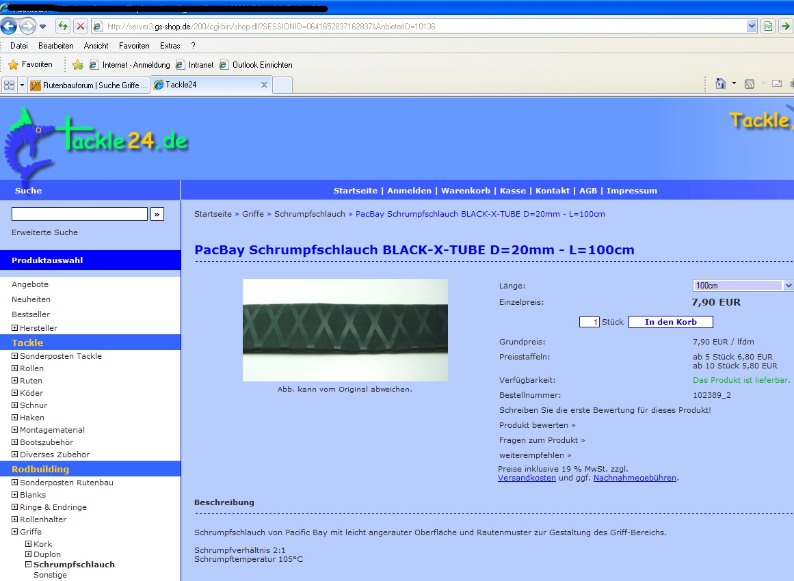Click the Stück quantity input field
Viewport: 794px width, 581px height.
(x=589, y=322)
